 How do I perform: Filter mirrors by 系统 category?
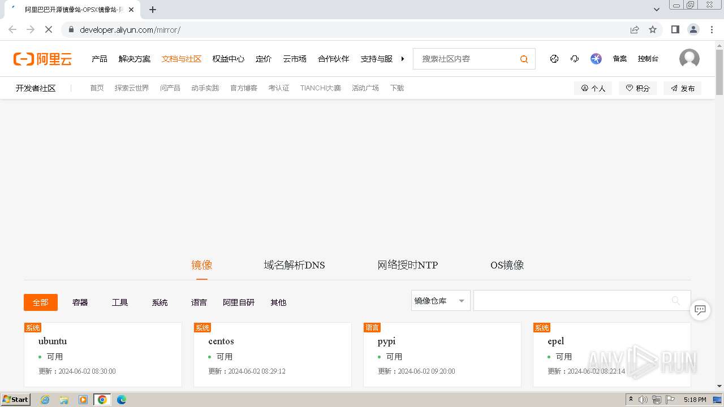(x=160, y=302)
